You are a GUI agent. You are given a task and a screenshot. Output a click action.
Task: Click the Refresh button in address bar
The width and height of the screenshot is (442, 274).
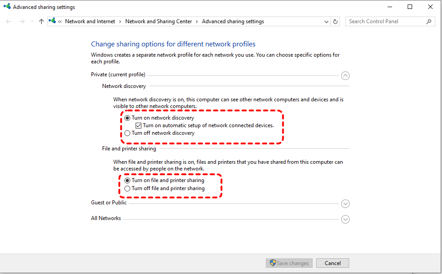336,21
